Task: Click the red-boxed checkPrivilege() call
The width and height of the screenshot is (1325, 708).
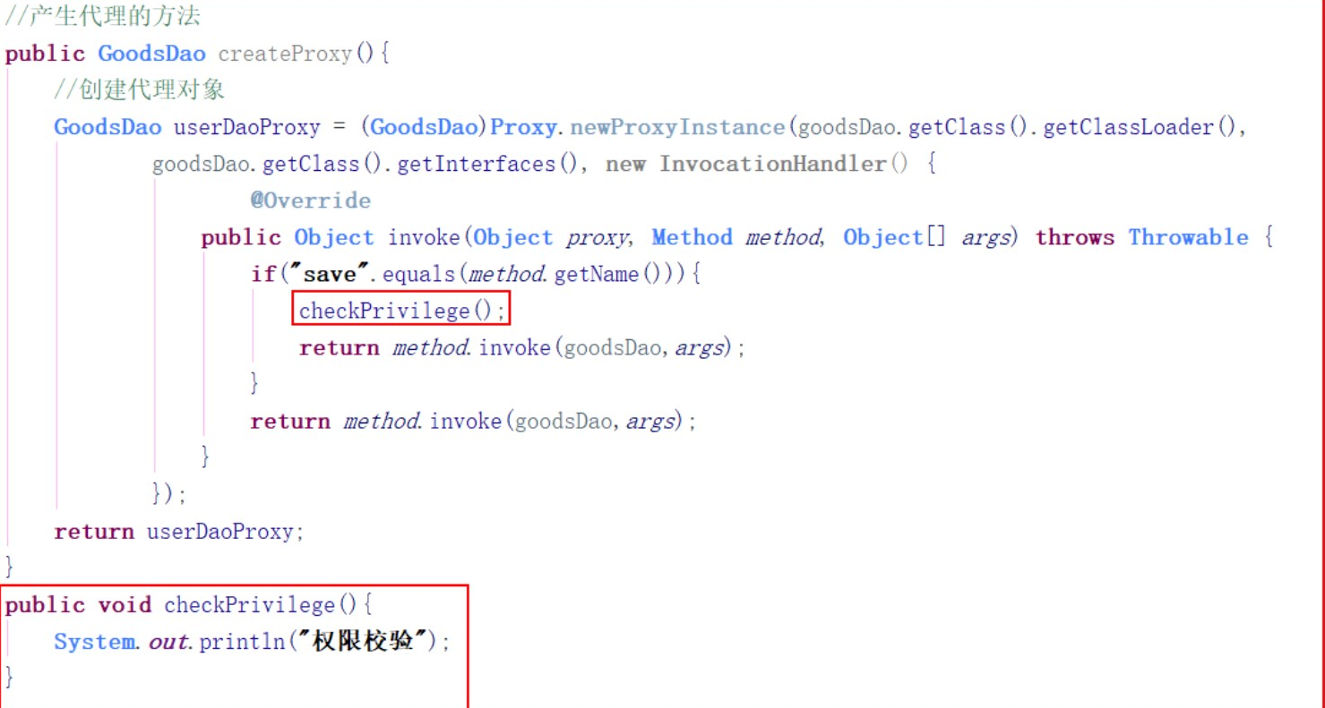Action: click(402, 311)
